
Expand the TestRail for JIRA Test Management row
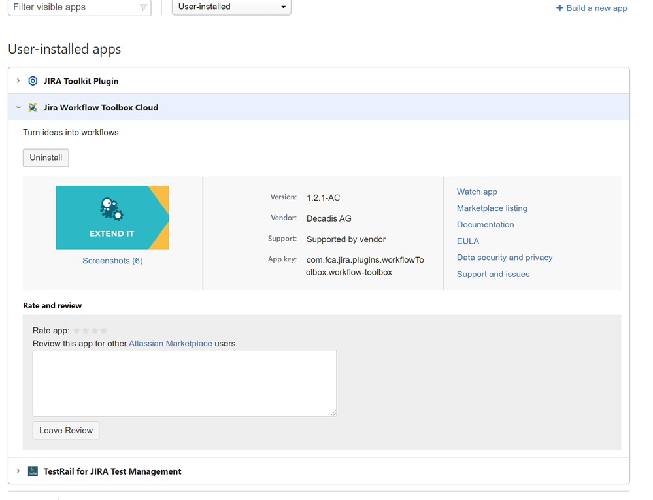pos(18,471)
